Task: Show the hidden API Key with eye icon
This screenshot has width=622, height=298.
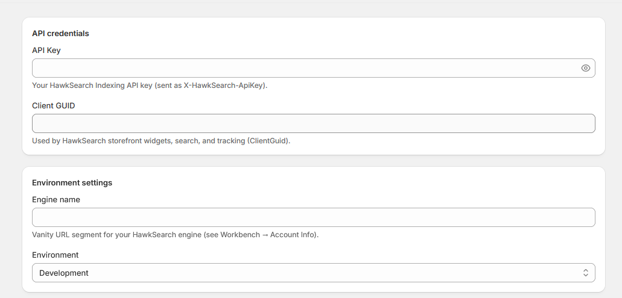Action: [x=586, y=68]
